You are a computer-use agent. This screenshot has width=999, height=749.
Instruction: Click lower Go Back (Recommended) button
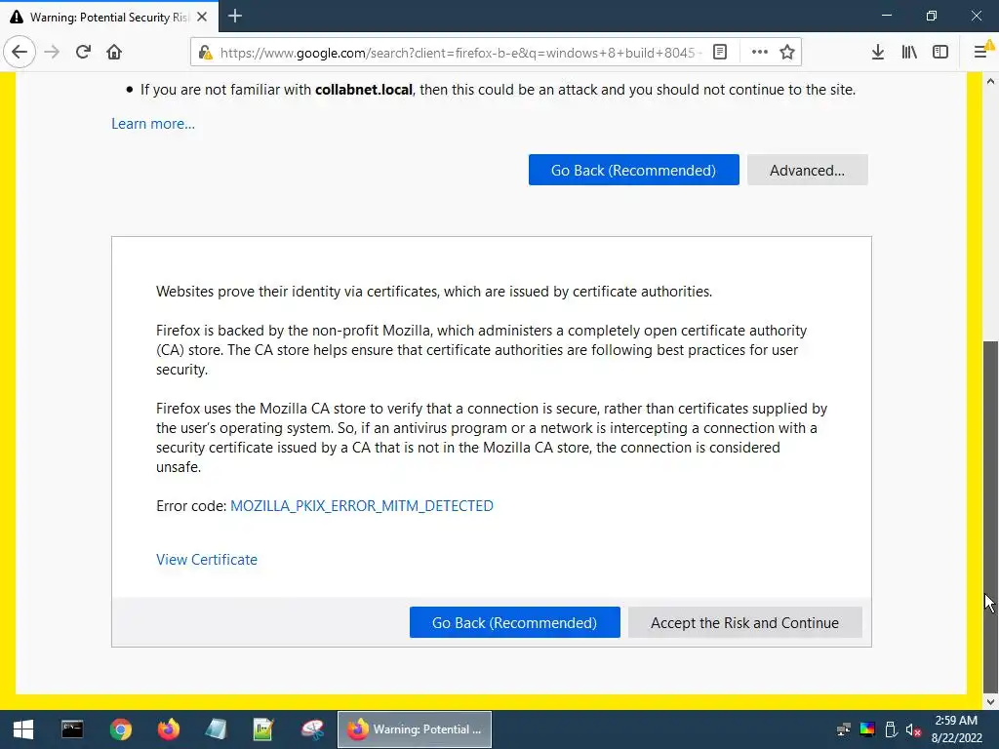click(x=515, y=622)
